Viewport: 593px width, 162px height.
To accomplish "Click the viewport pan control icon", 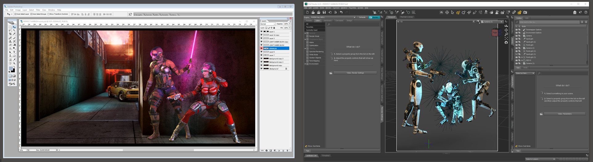I will (506, 30).
